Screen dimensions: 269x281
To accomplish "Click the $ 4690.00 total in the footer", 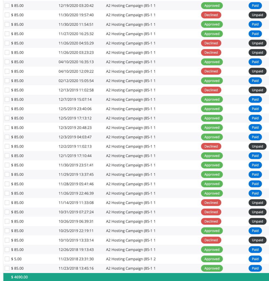I will [19, 277].
